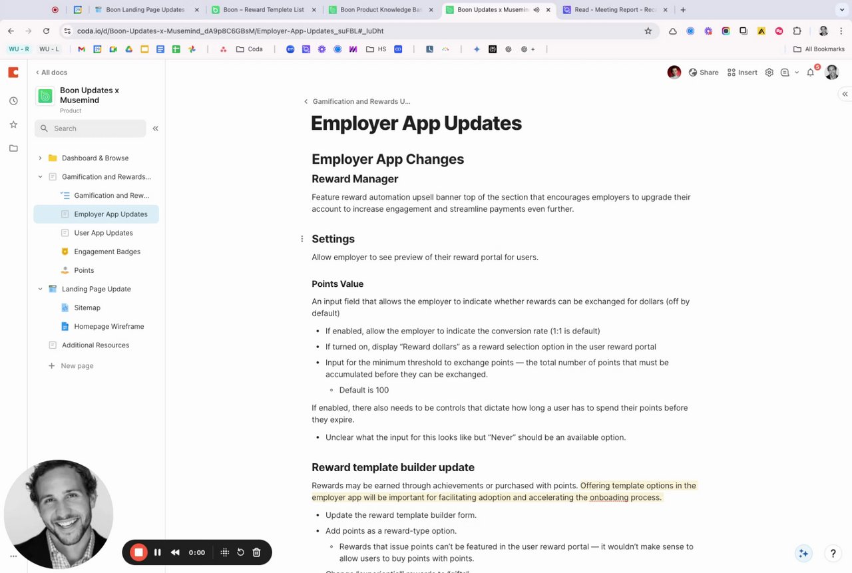The image size is (852, 573).
Task: Switch to Boon Landing Page Updates tab
Action: (146, 10)
